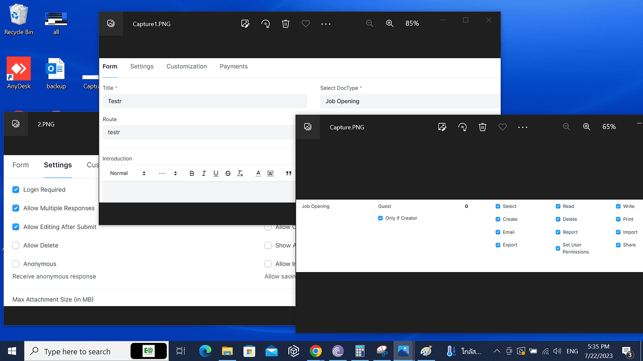Open the Normal paragraph style dropdown
Screen dimensions: 643x361
pos(126,173)
